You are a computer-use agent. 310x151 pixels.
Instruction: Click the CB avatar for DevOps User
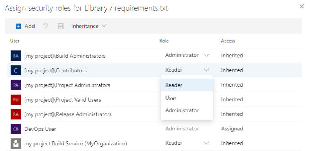click(15, 129)
